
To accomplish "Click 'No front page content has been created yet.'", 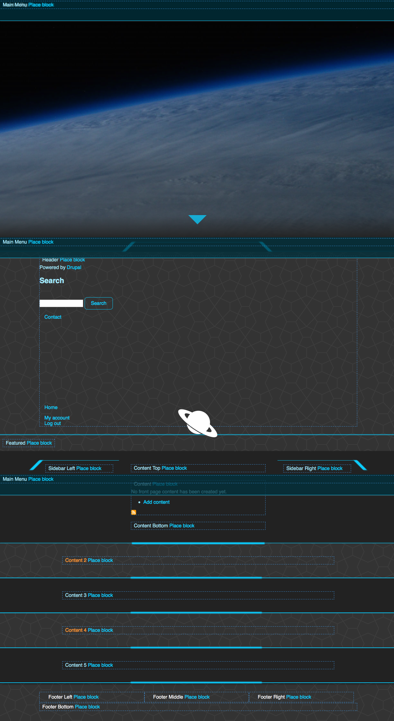I will 179,491.
